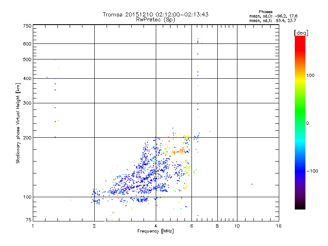Click the '1' frequency tick label
This screenshot has width=328, height=246.
33,226
